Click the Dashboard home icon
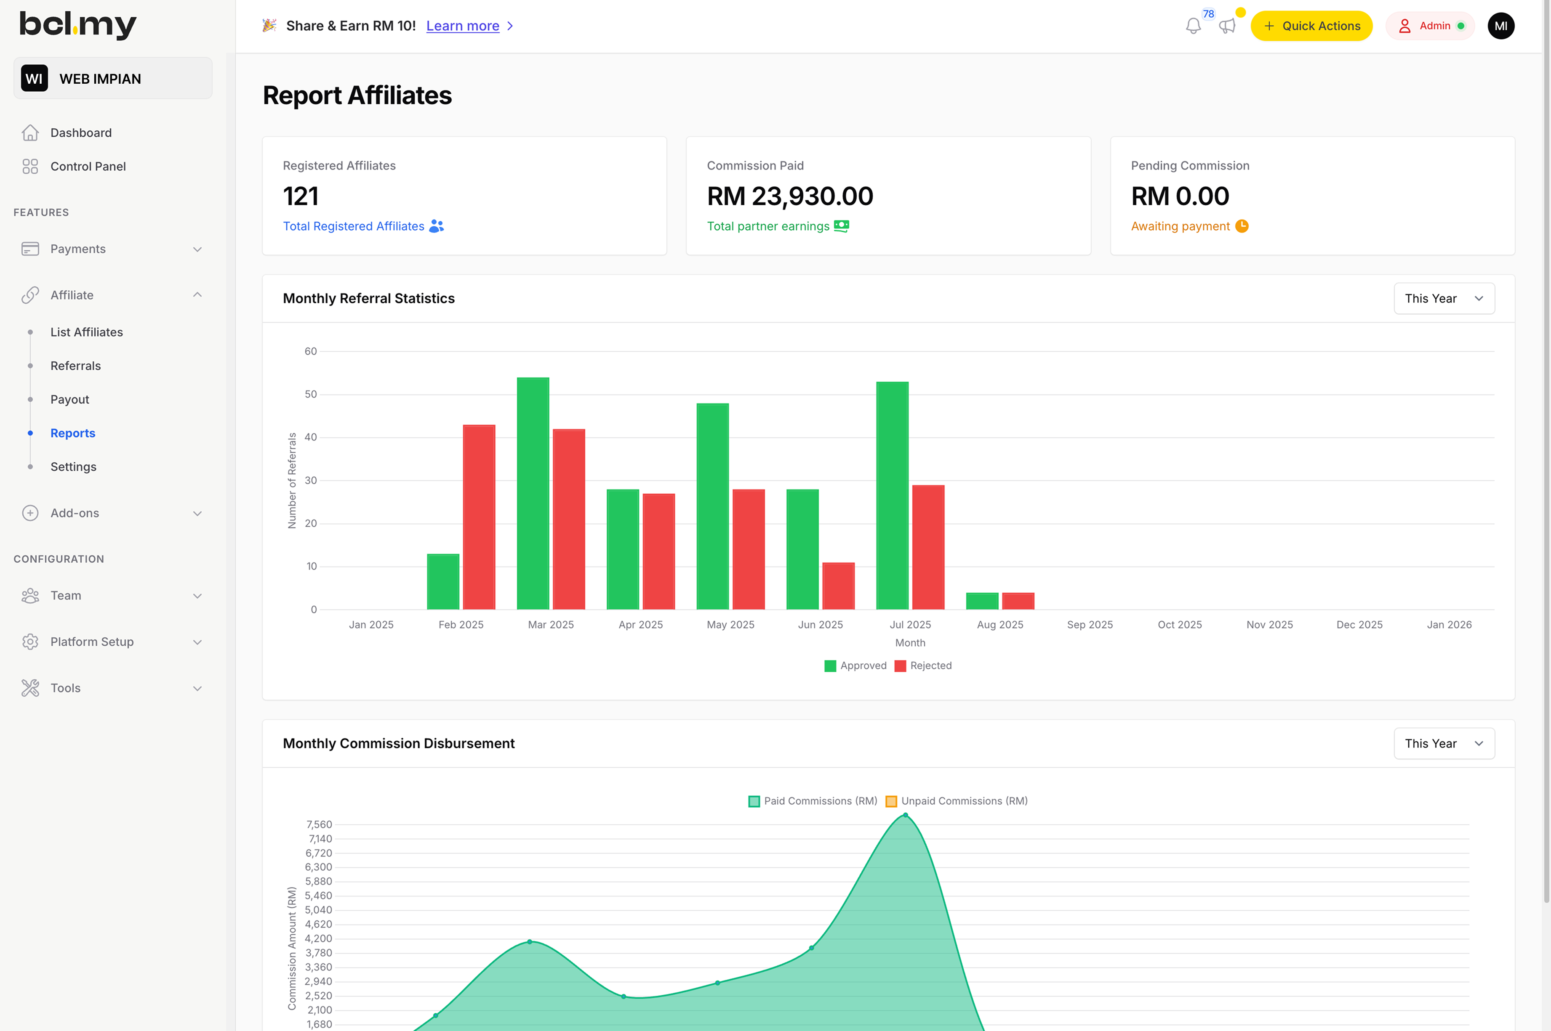 coord(30,133)
